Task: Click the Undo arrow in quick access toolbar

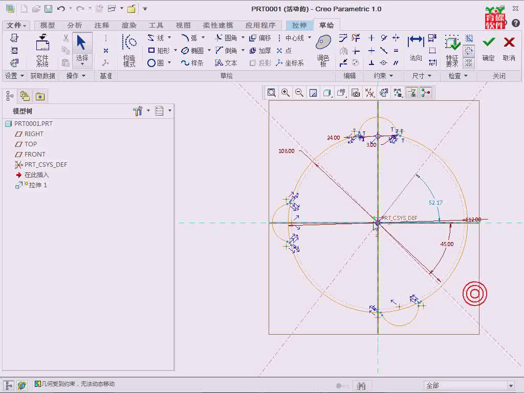Action: tap(61, 9)
